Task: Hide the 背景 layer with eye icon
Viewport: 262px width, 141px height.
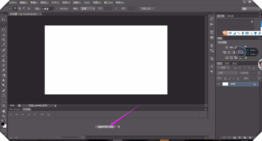Action: coord(219,84)
